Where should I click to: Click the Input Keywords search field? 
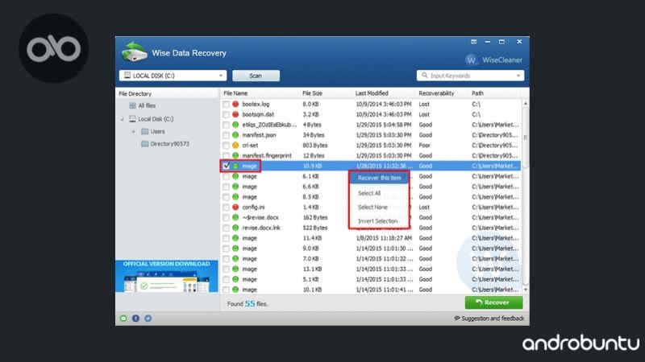pos(470,76)
